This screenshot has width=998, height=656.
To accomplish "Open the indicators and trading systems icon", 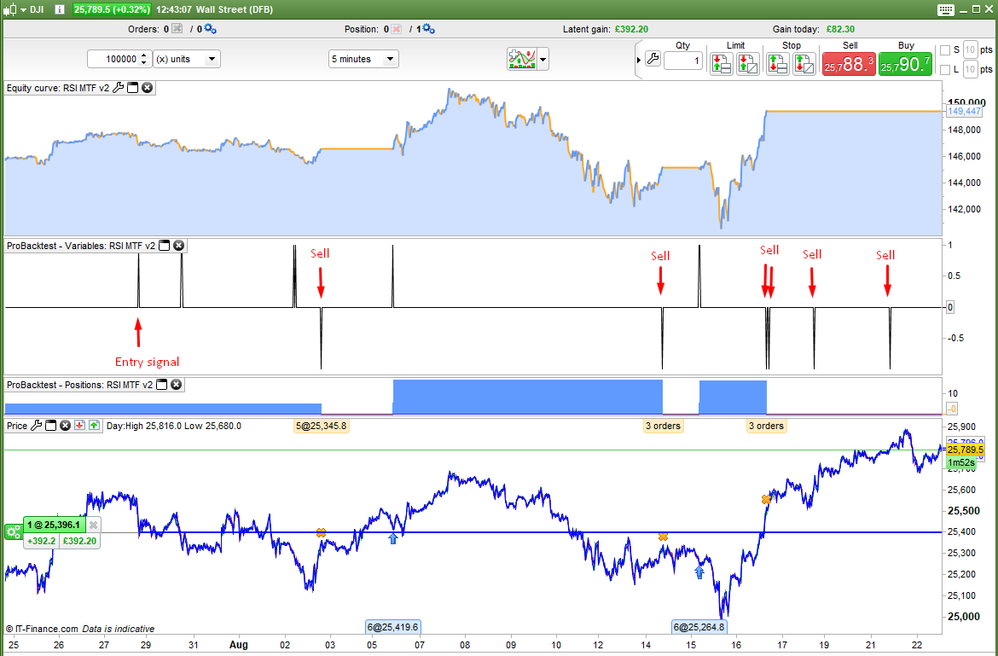I will 521,59.
